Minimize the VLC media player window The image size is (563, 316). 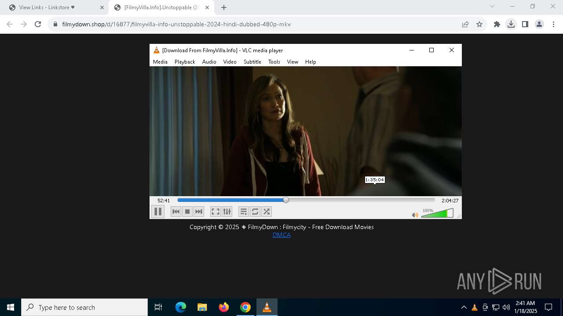(x=412, y=50)
